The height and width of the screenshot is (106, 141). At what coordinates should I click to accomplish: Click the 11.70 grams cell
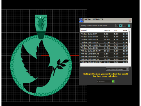pos(108,62)
